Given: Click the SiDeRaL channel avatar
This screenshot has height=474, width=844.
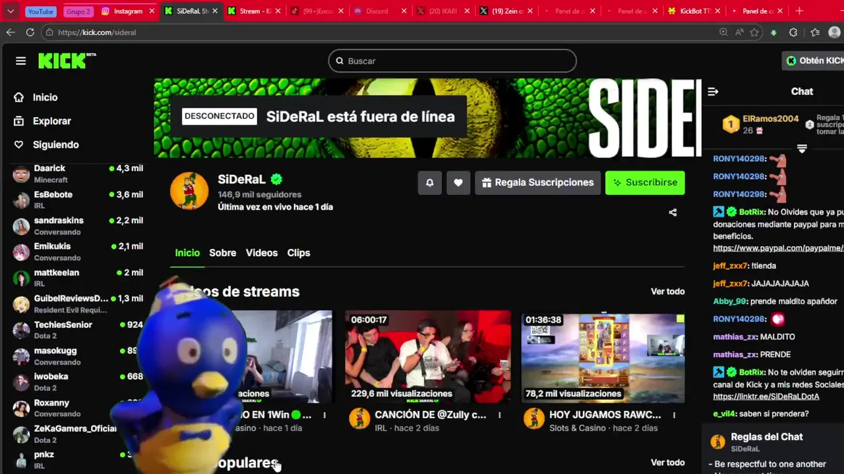Looking at the screenshot, I should [x=189, y=192].
